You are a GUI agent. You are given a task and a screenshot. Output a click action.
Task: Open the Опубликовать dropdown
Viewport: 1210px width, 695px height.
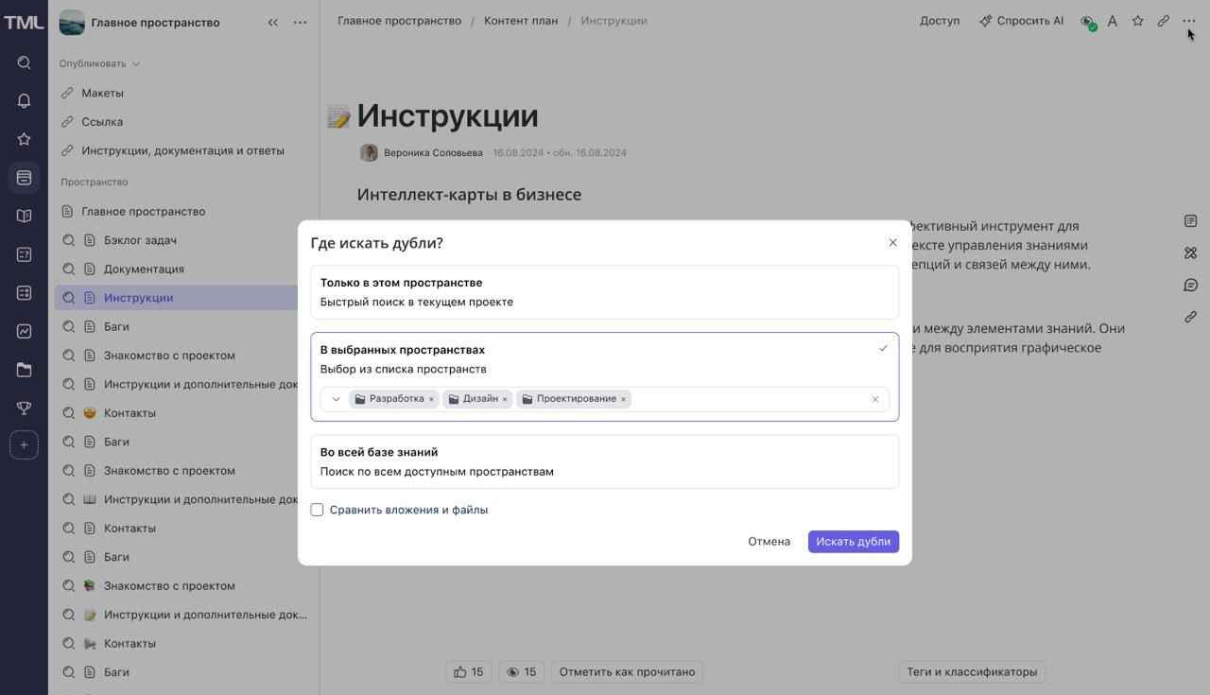[99, 63]
